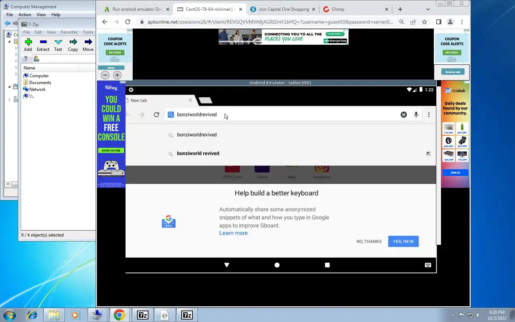
Task: Open the Chrome tab search dropdown
Action: pos(428,9)
